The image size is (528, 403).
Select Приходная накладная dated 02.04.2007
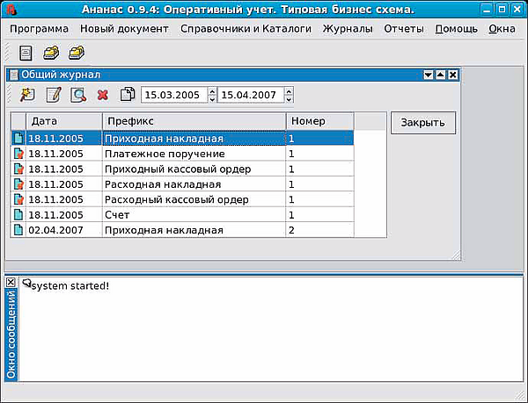(x=182, y=230)
